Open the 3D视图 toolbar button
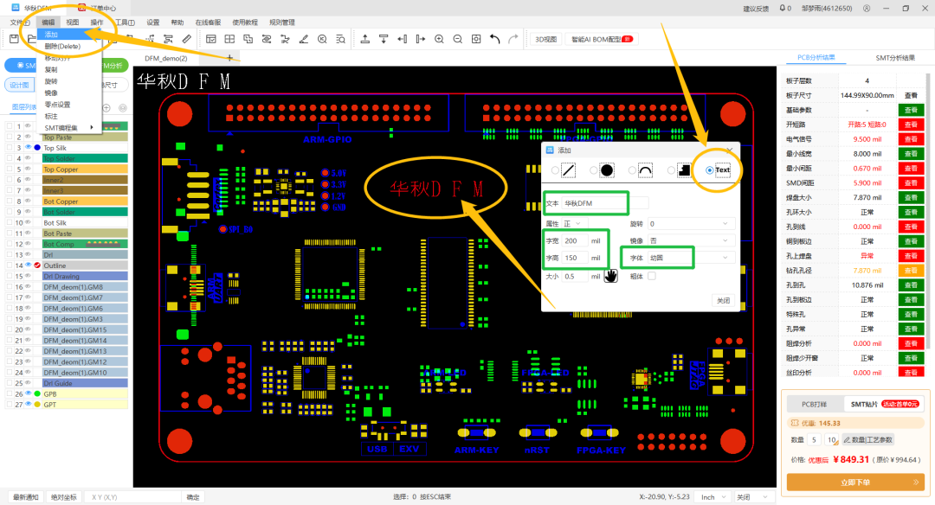Screen dimensions: 935x505 coord(545,39)
